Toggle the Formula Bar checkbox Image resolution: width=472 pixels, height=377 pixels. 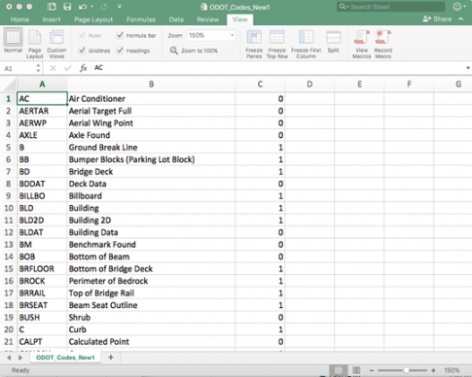pos(120,35)
